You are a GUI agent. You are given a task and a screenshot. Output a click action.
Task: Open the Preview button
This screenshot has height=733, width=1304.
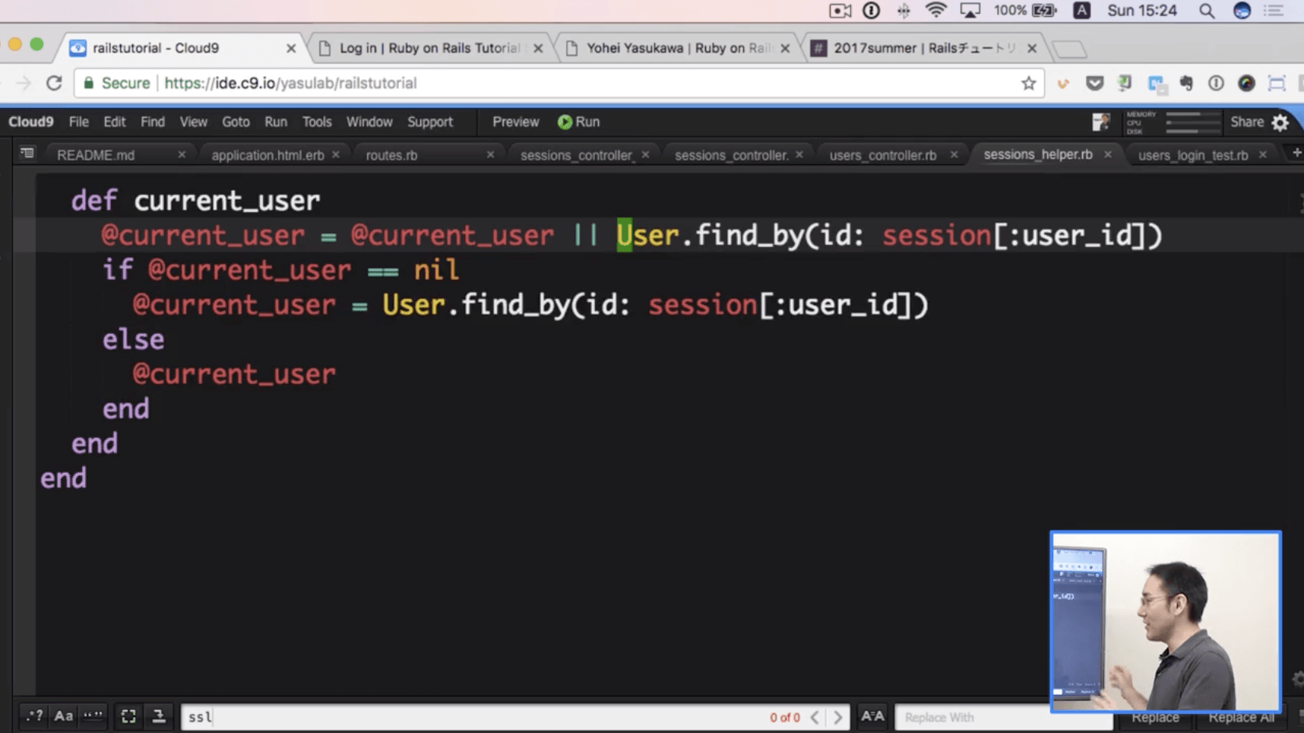tap(515, 122)
